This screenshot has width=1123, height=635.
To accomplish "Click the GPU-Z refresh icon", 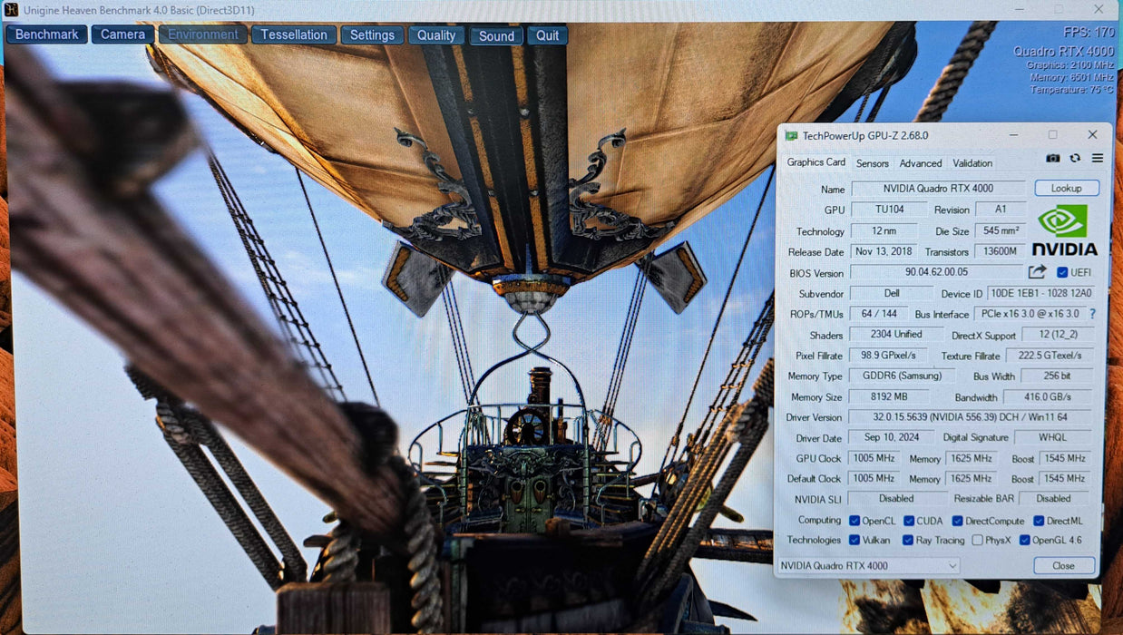I will click(1075, 158).
